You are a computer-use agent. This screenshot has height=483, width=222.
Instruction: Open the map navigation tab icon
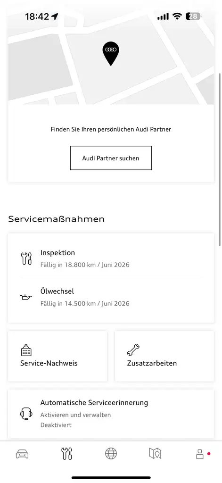pos(155,453)
